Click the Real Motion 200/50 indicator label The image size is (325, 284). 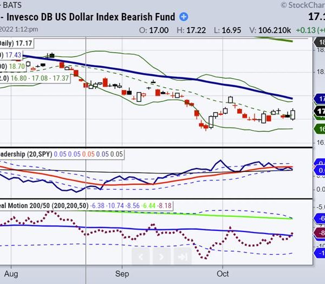pyautogui.click(x=44, y=205)
